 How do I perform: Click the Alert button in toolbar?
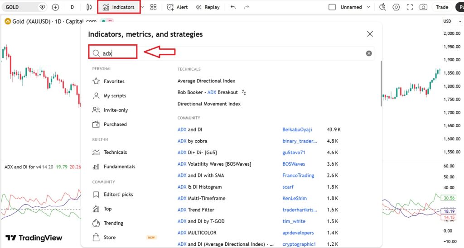(x=177, y=7)
